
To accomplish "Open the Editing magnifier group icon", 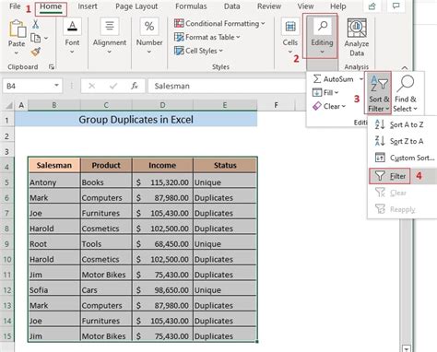I will coord(322,27).
